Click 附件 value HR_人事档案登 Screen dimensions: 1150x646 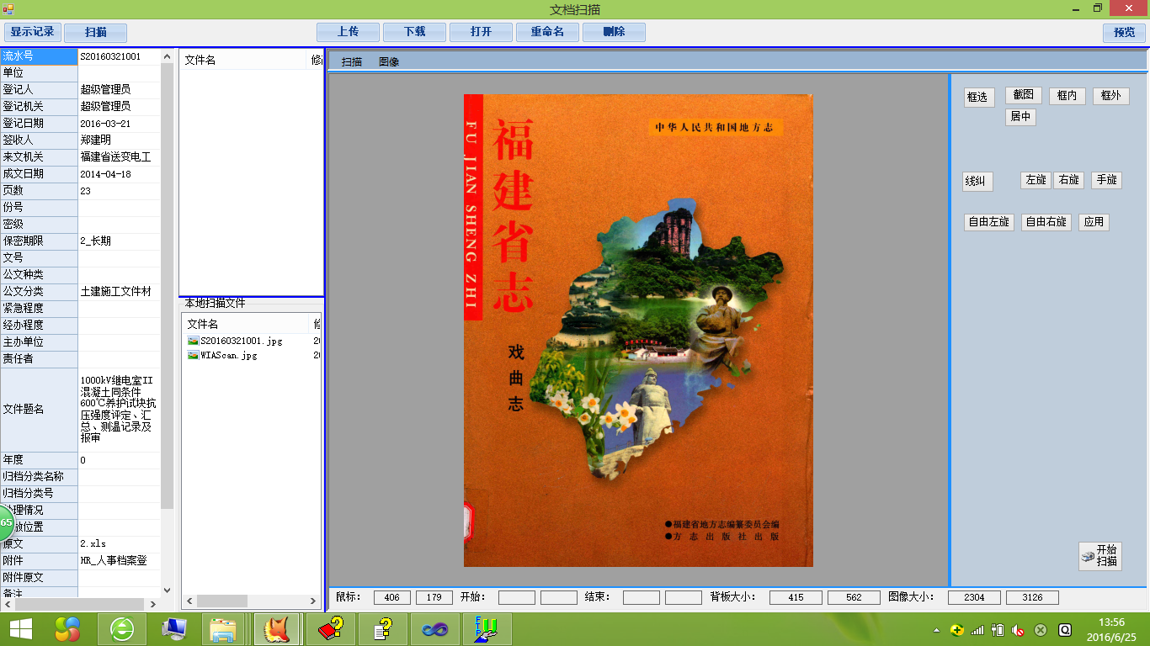click(119, 561)
